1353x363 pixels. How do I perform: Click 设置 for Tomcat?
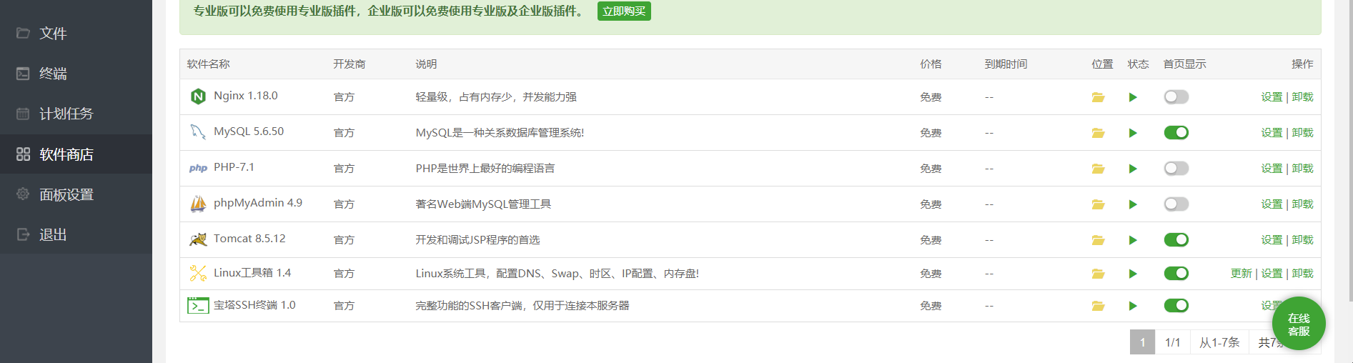pyautogui.click(x=1272, y=240)
